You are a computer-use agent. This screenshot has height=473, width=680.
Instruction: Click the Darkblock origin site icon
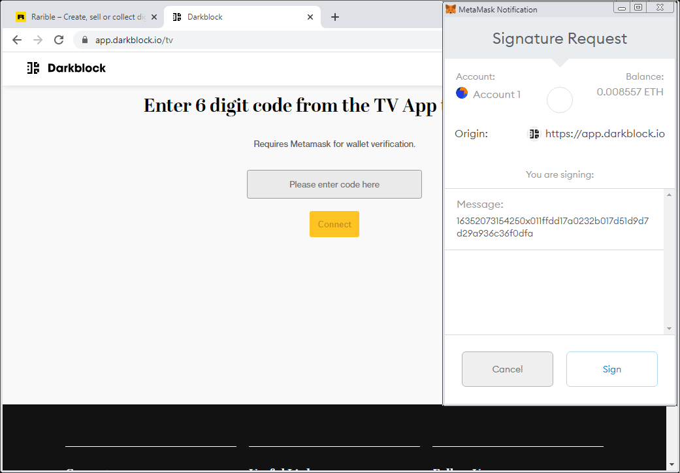(534, 133)
